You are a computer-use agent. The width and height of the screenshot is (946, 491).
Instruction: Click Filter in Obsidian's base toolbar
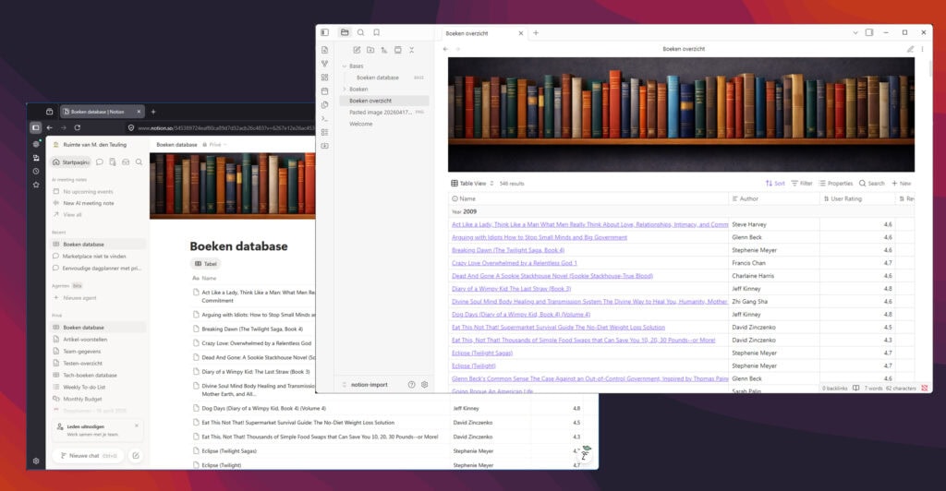802,183
